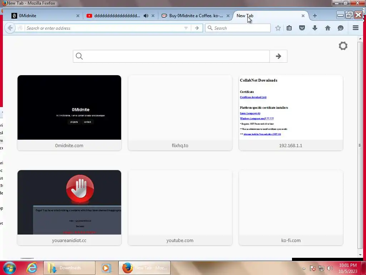Open a new tab with plus button

click(x=315, y=16)
